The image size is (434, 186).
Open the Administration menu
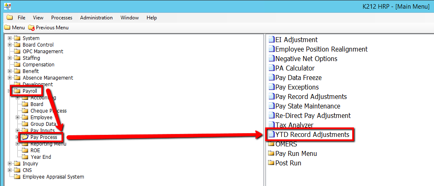click(x=96, y=18)
